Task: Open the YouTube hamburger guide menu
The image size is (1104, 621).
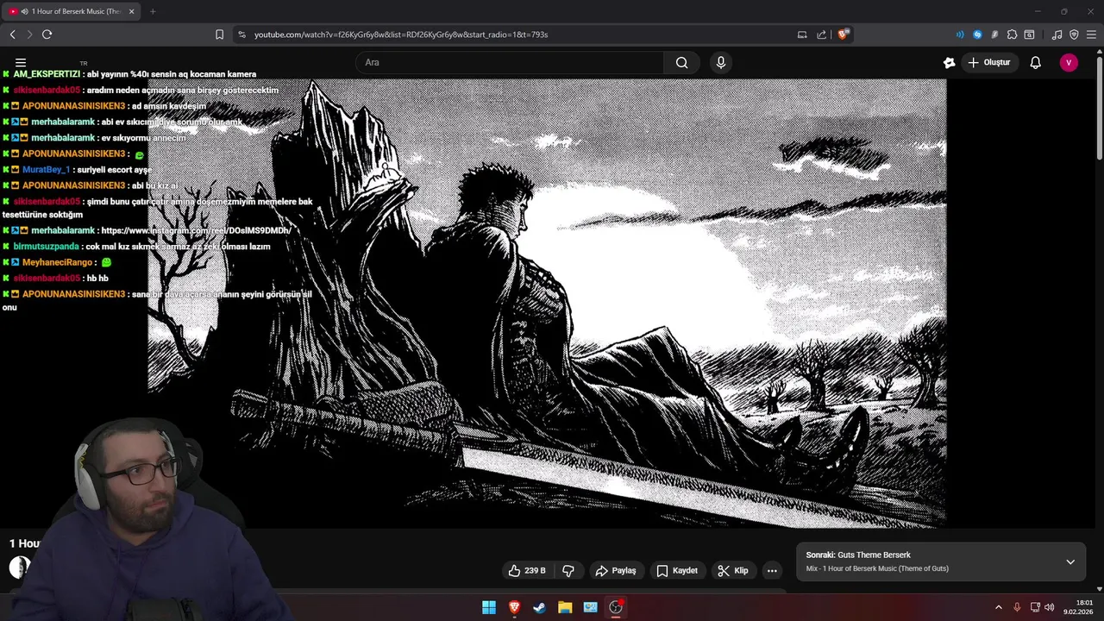Action: [21, 62]
